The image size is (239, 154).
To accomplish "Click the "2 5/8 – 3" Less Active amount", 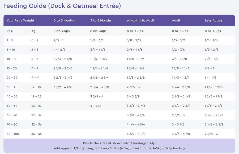I will [x=211, y=134].
